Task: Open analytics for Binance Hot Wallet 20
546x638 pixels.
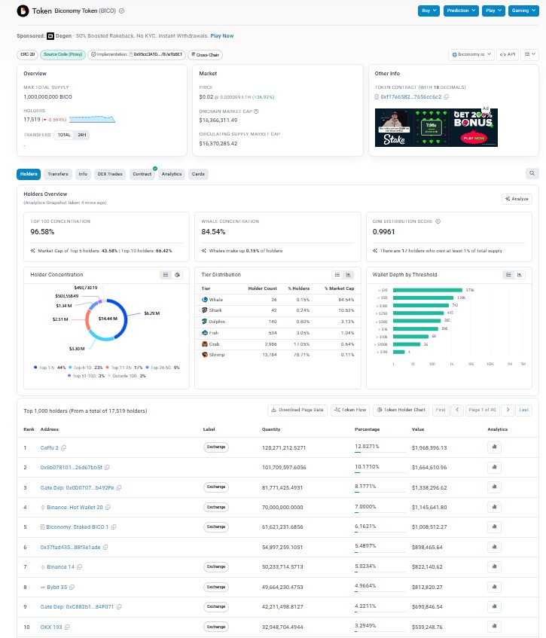Action: pyautogui.click(x=494, y=507)
